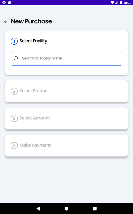This screenshot has height=214, width=133.
Task: Expand the Select Amount step card
Action: [66, 118]
